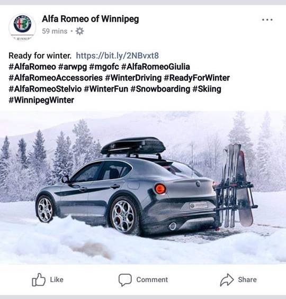
Task: Click the 59 mins timestamp
Action: [x=55, y=31]
